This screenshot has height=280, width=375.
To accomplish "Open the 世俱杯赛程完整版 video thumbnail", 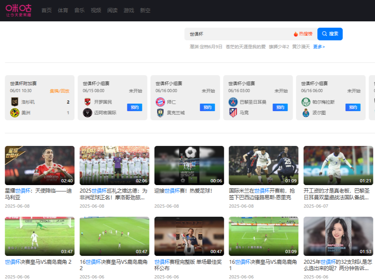I will (x=189, y=236).
